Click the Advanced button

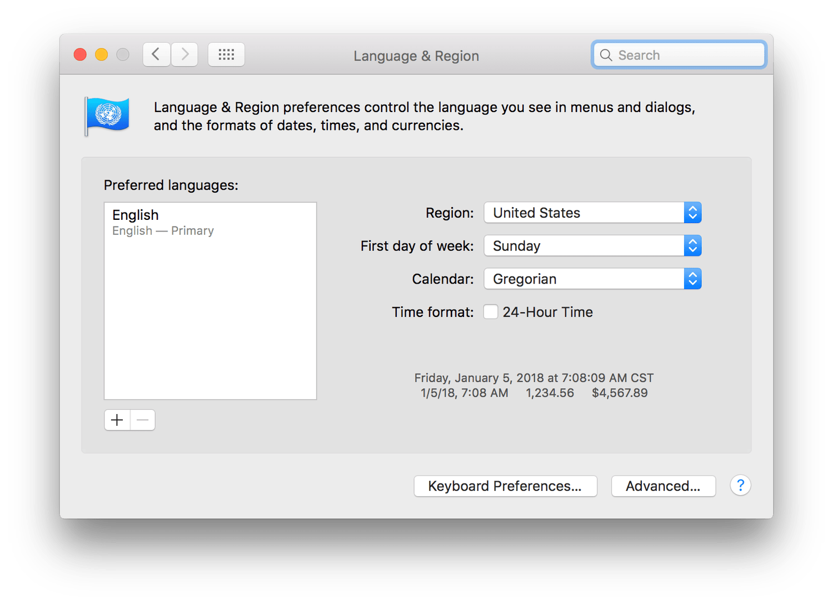point(663,486)
